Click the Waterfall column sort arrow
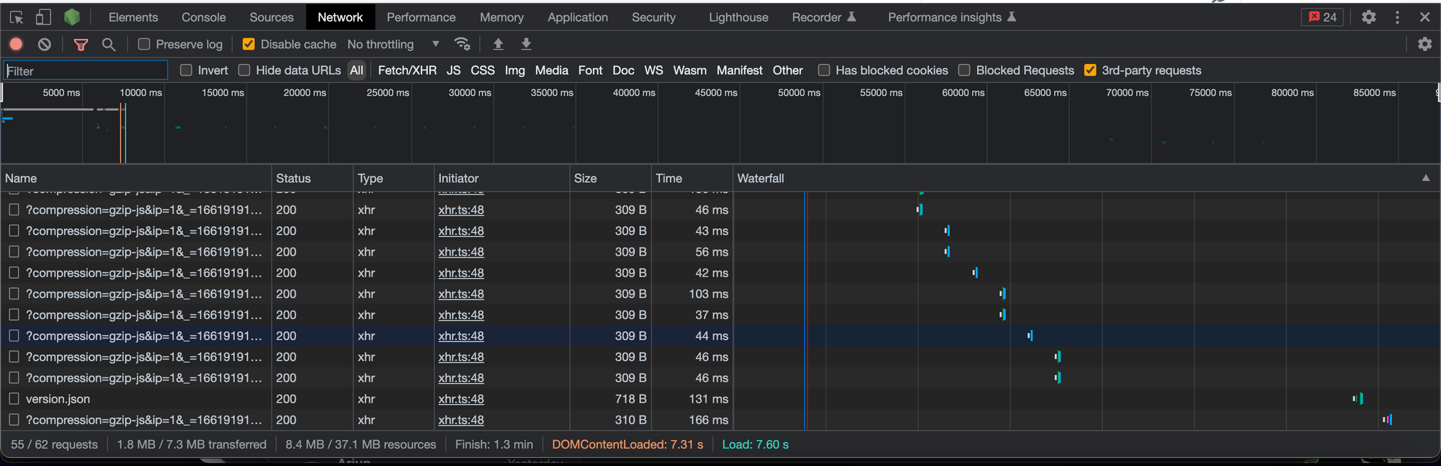The image size is (1441, 466). click(x=1425, y=178)
